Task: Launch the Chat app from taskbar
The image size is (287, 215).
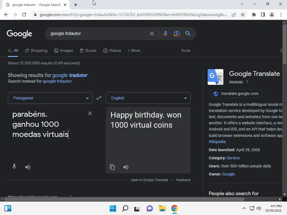Action: pos(150,208)
